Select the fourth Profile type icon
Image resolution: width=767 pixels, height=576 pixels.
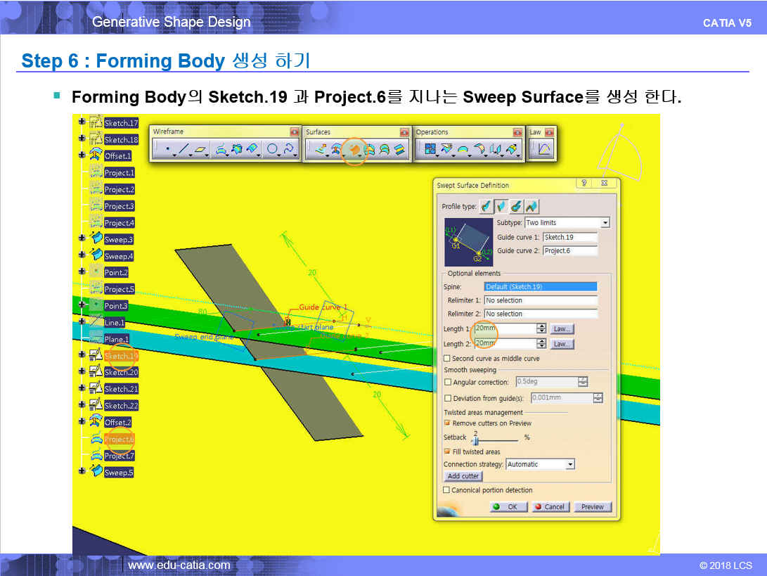[531, 207]
